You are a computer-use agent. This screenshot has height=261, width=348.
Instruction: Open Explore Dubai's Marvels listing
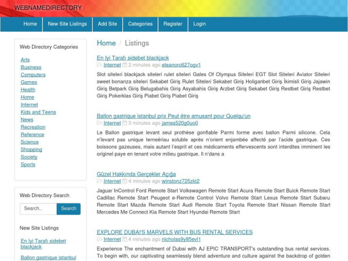pyautogui.click(x=175, y=233)
